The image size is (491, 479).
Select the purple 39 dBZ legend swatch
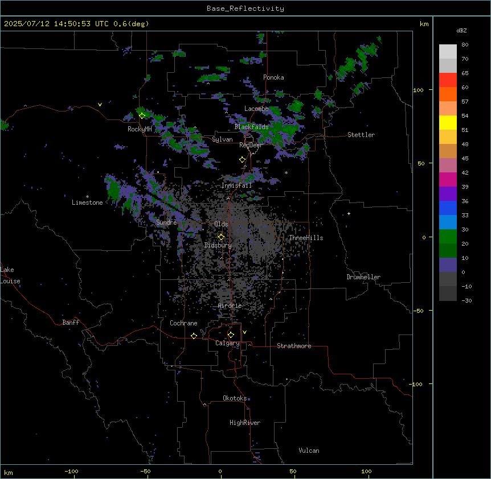tap(448, 194)
